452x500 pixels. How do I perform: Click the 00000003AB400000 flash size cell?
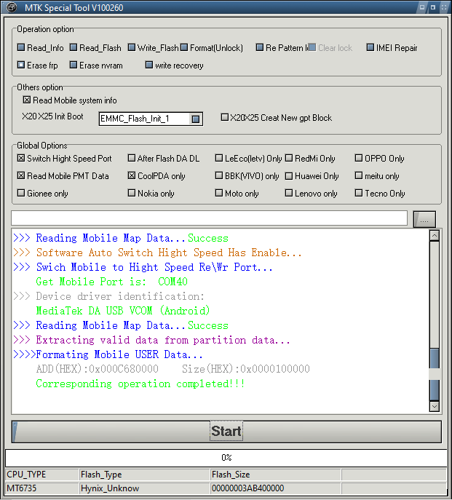pyautogui.click(x=275, y=488)
